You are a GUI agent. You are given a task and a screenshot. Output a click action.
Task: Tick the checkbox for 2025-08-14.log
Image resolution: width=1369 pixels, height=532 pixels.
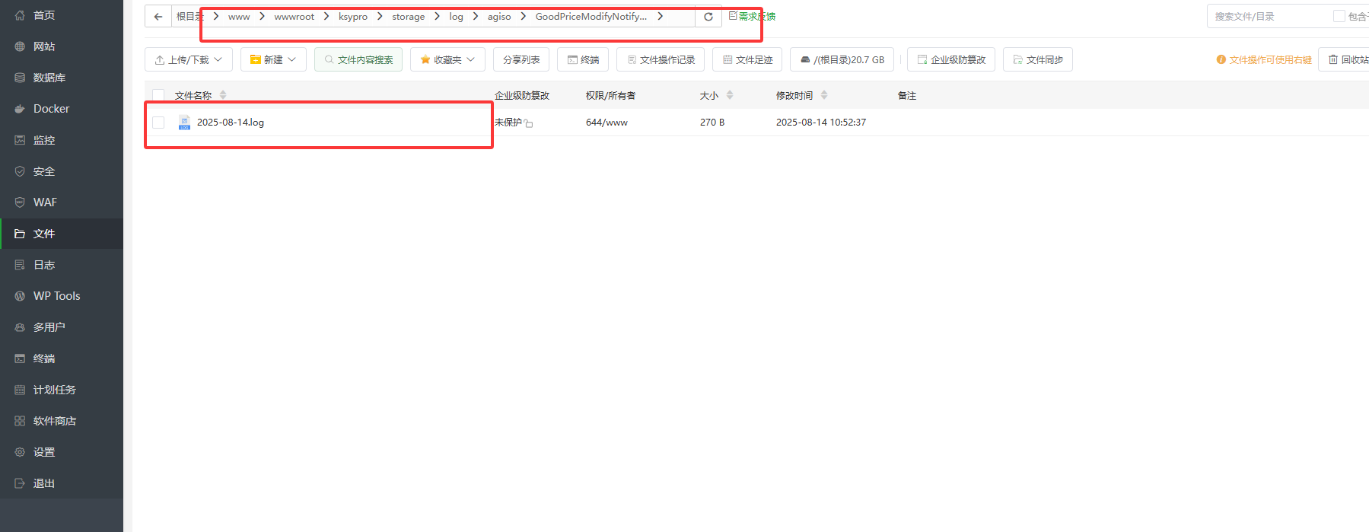click(x=158, y=123)
